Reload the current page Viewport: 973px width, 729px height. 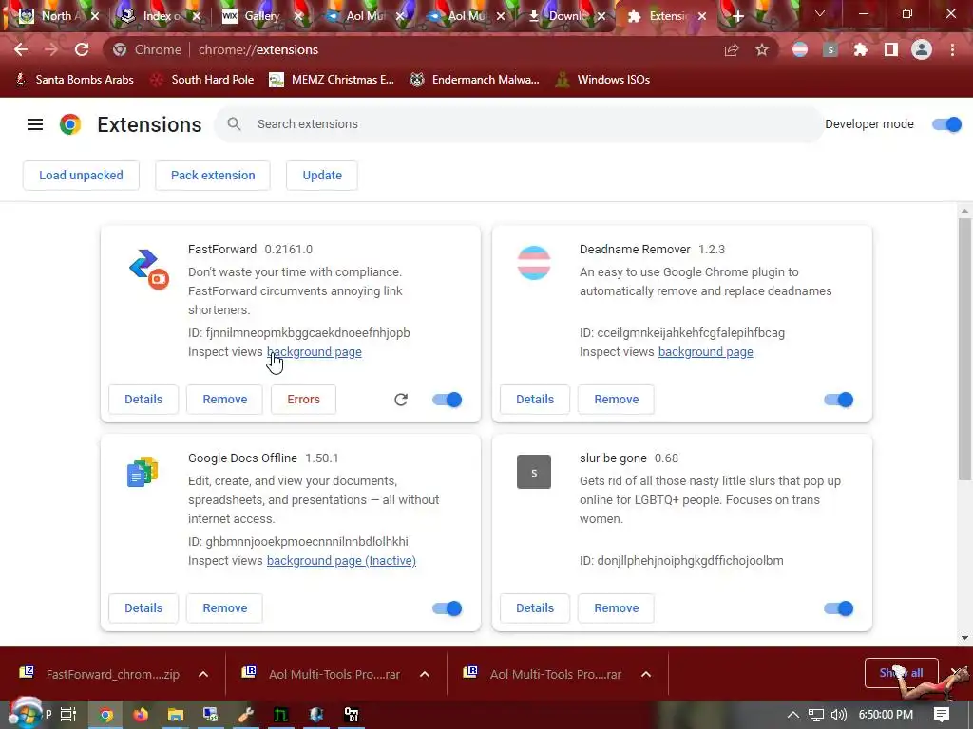click(82, 49)
